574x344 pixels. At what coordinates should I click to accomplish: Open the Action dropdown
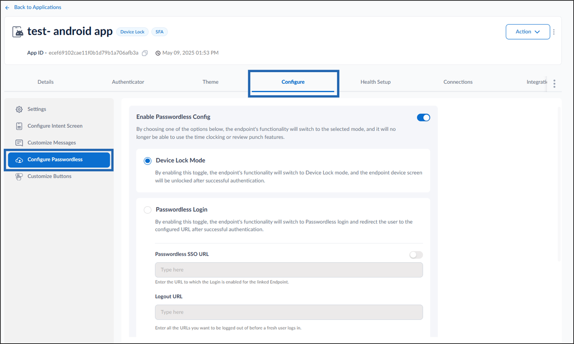pos(528,32)
